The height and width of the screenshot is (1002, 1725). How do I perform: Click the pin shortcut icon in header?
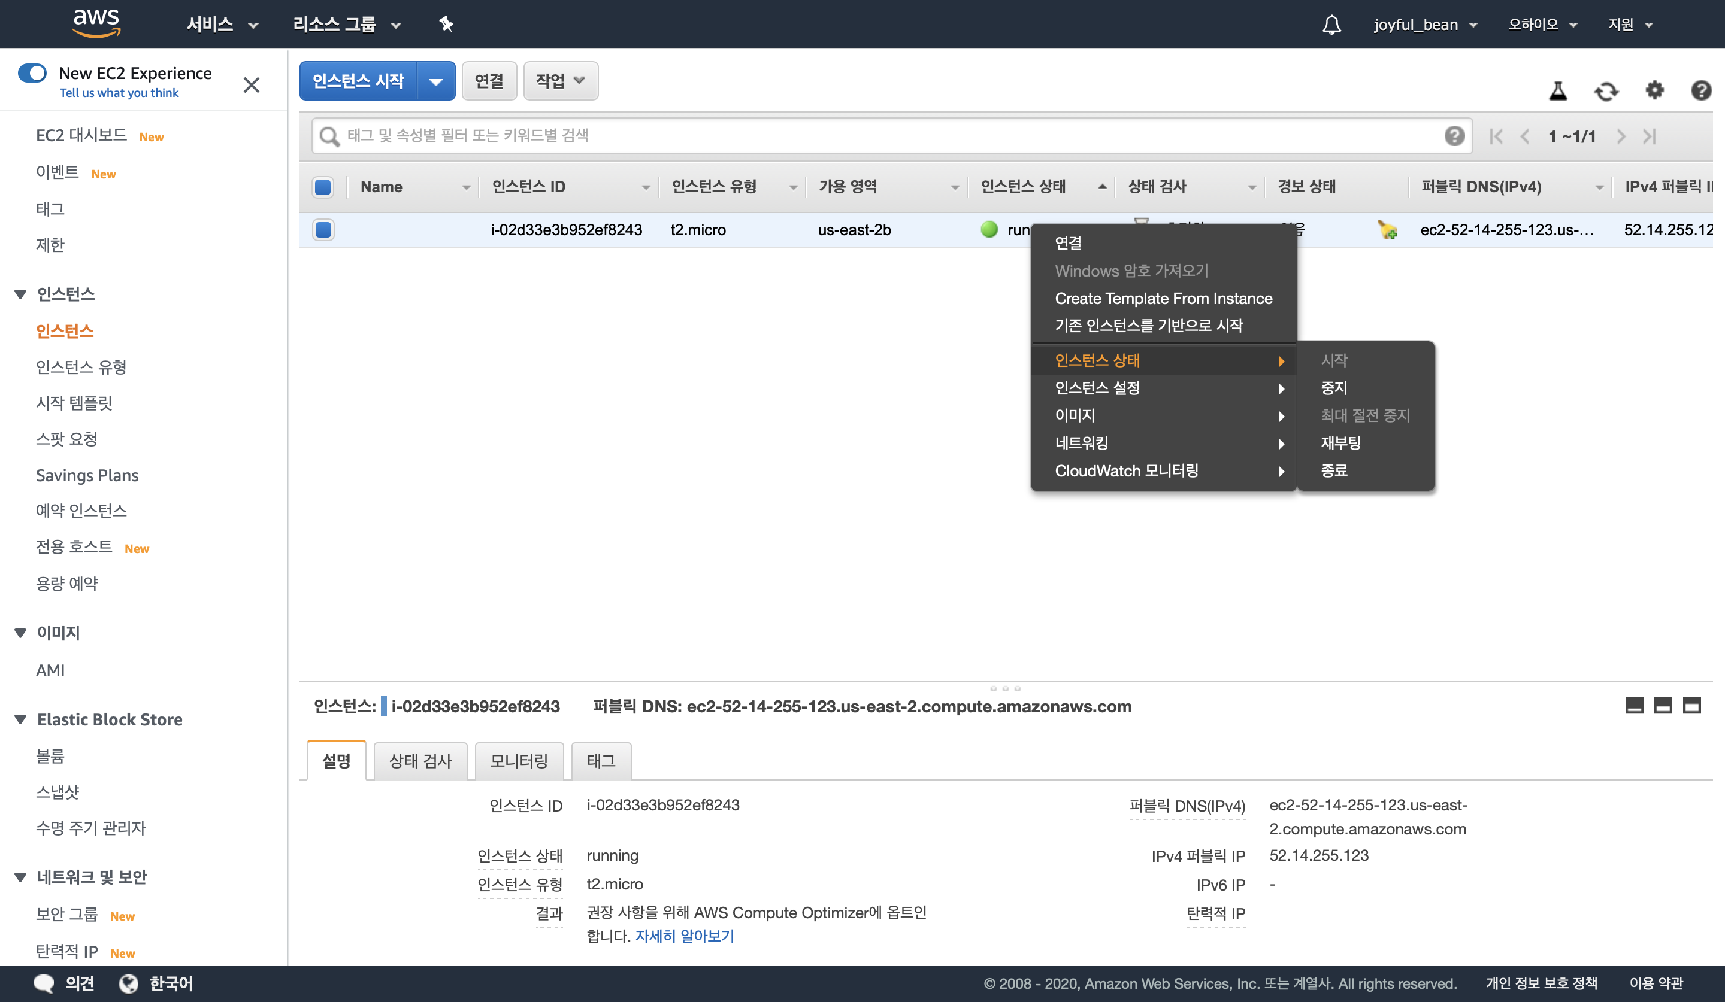point(446,25)
